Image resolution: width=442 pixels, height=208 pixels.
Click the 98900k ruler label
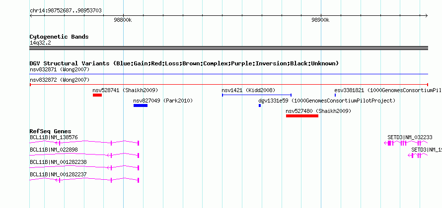click(320, 20)
